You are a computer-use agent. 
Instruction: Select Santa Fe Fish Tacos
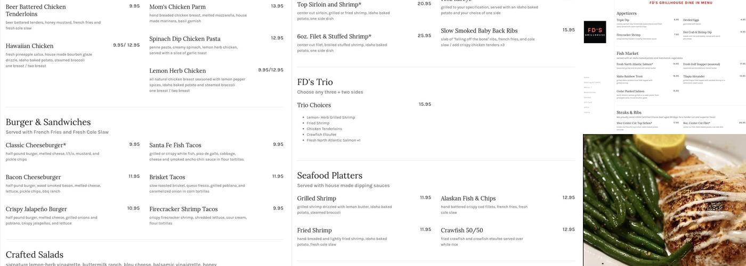click(175, 145)
